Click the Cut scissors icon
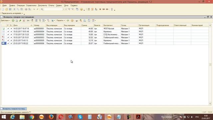The width and height of the screenshot is (213, 120). [14, 9]
